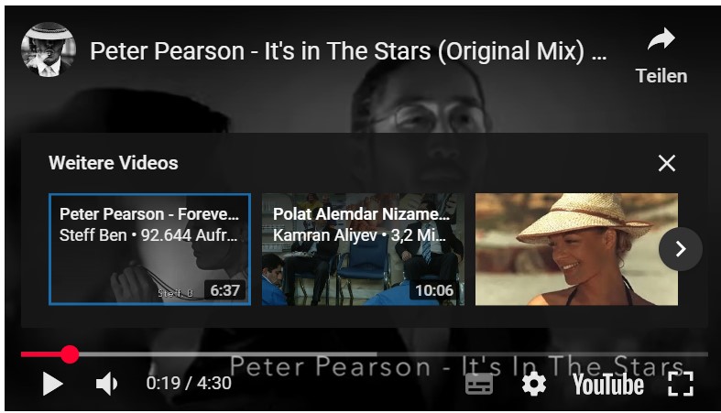Seek to the middle of the progress bar
This screenshot has height=413, width=721.
(365, 354)
